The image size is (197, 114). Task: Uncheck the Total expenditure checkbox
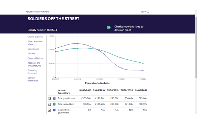(49, 104)
